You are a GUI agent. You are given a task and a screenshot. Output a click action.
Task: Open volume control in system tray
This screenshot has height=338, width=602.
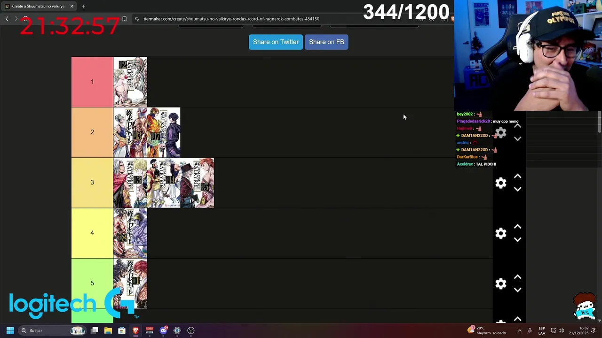click(561, 330)
